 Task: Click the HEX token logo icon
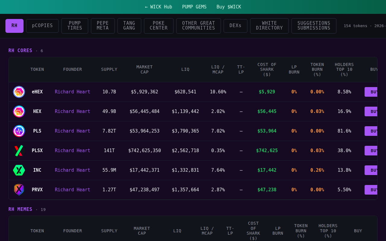pos(19,111)
